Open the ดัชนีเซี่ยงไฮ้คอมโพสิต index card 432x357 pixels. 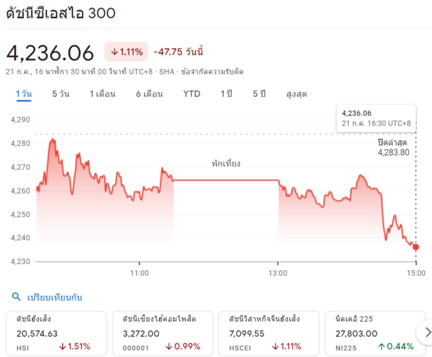click(x=163, y=333)
